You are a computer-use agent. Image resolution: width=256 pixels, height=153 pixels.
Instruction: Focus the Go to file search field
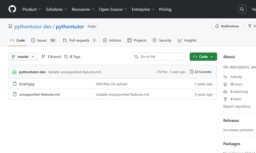tap(159, 57)
